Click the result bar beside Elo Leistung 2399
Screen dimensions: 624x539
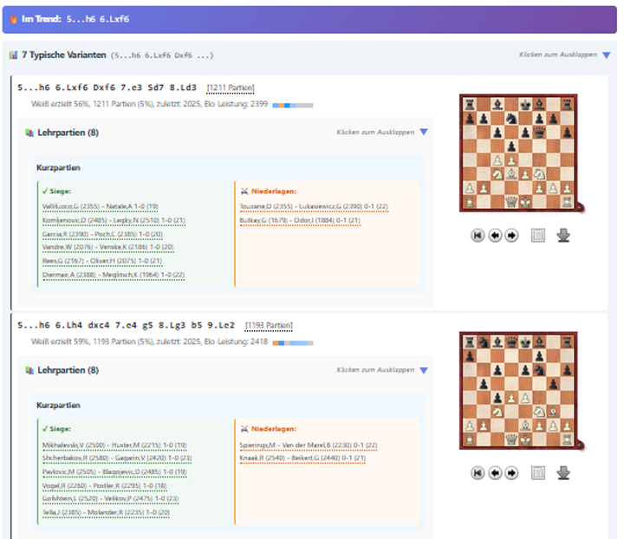(x=292, y=106)
